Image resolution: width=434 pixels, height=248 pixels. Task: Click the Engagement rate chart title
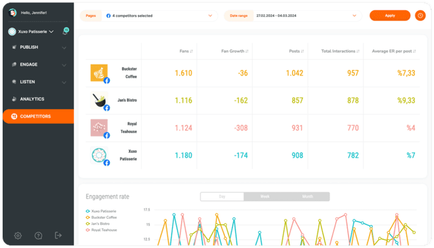[107, 196]
